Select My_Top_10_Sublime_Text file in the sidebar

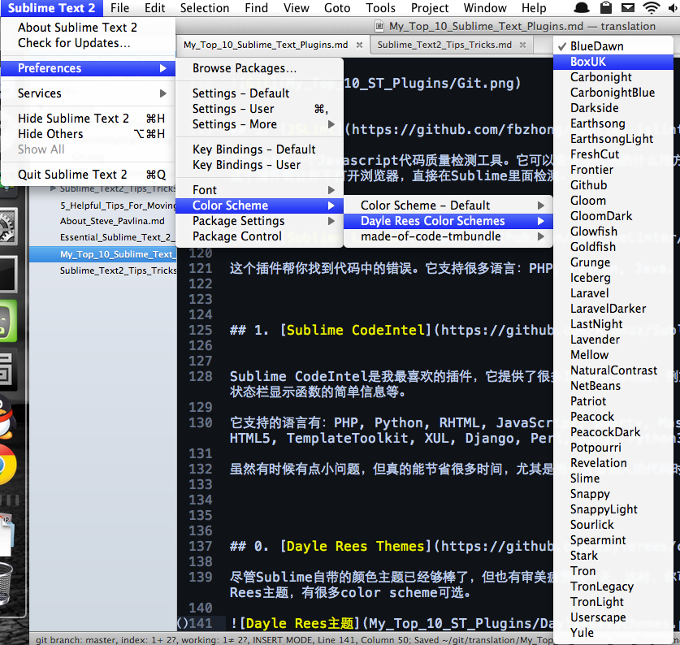click(x=103, y=254)
